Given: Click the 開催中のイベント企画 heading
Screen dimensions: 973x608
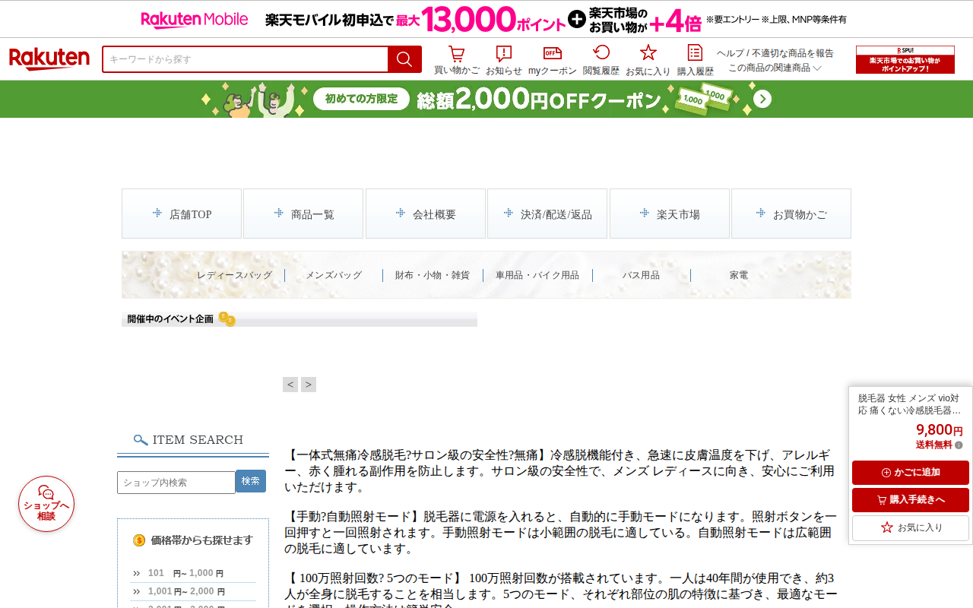Looking at the screenshot, I should 170,319.
